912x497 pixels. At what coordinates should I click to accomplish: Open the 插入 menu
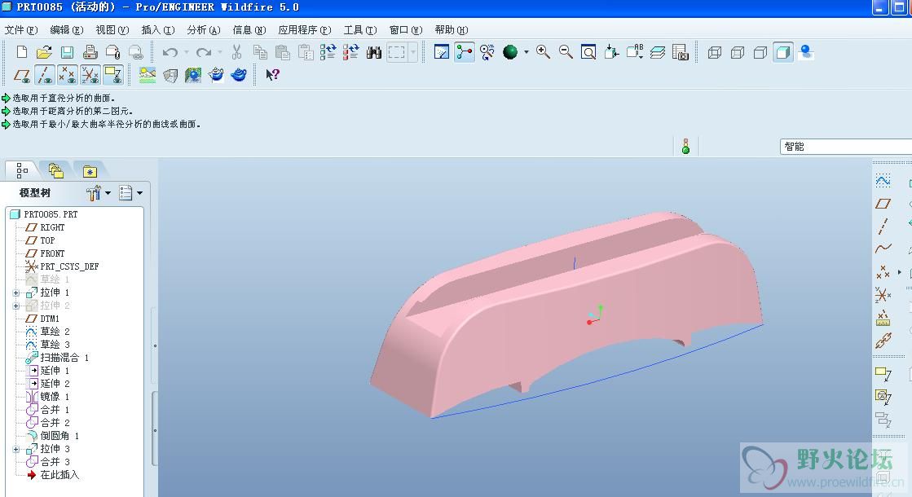(157, 29)
